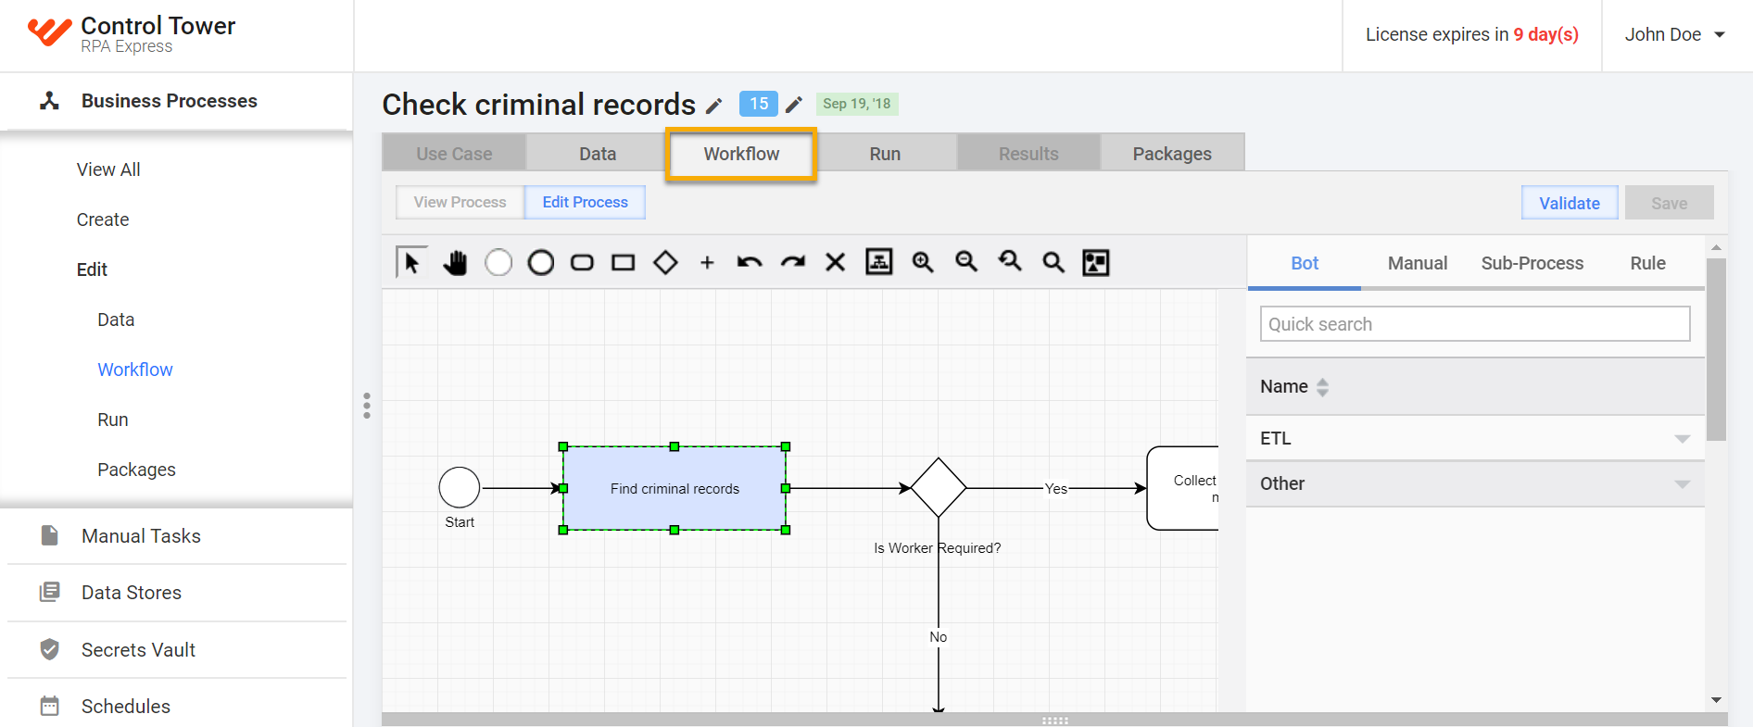Click the version badge 15
The height and width of the screenshot is (727, 1753).
click(759, 104)
